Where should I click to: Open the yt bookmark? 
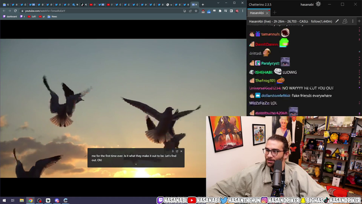(42, 16)
